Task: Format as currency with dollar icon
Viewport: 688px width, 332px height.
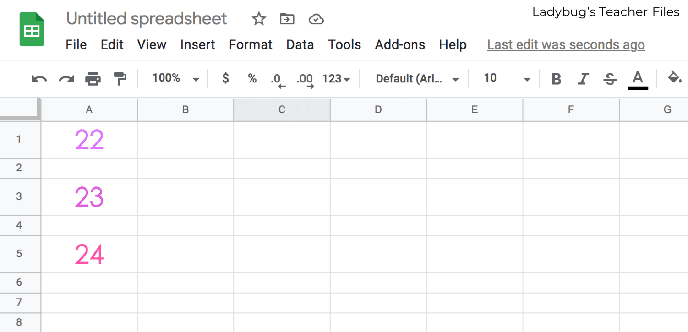Action: coord(225,78)
